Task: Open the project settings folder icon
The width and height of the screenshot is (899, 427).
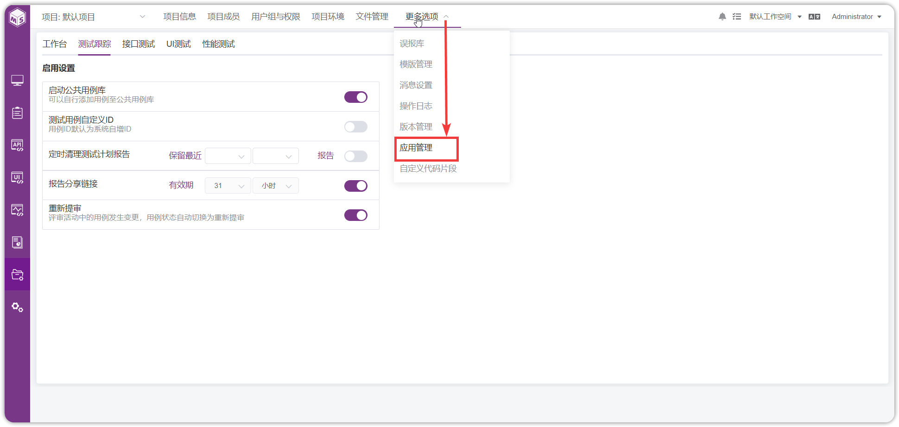Action: [x=18, y=275]
